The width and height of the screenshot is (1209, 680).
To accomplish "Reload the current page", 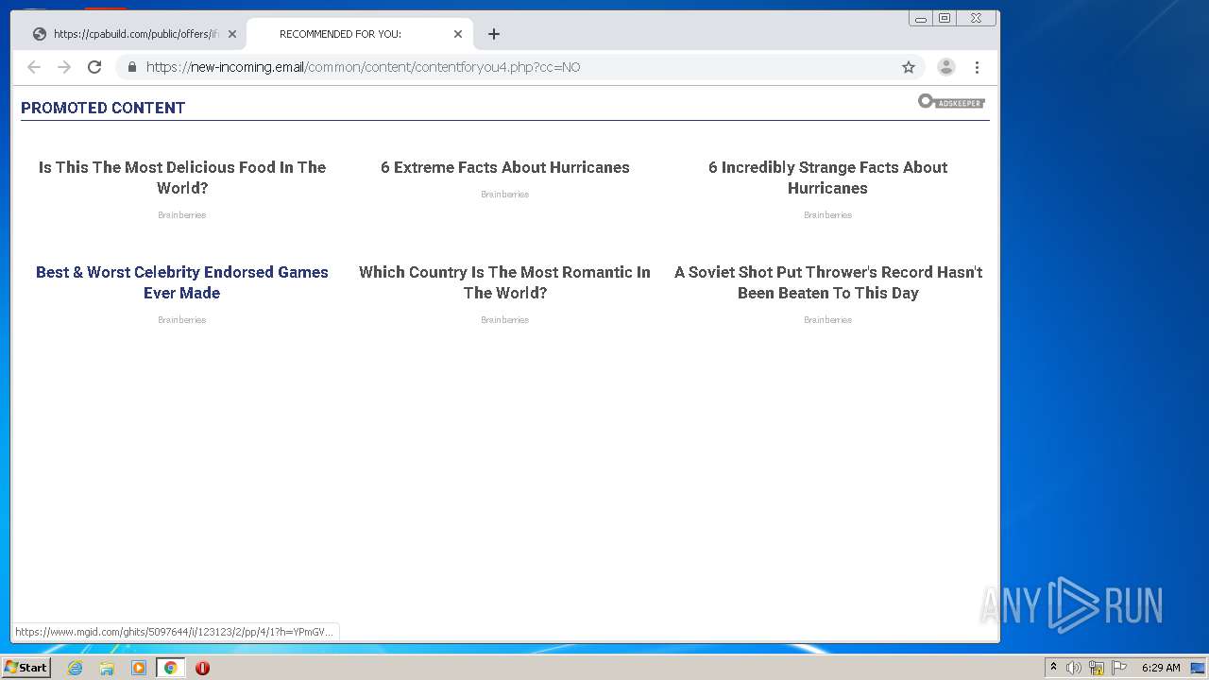I will click(94, 67).
